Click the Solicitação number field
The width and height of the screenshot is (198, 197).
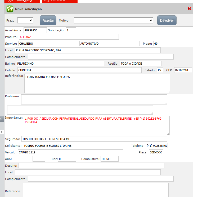[71, 30]
